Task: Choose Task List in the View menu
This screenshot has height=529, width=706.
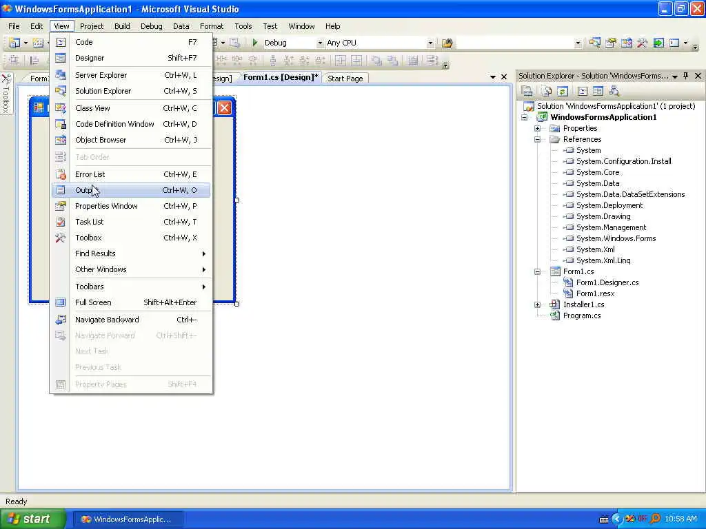Action: click(x=130, y=222)
